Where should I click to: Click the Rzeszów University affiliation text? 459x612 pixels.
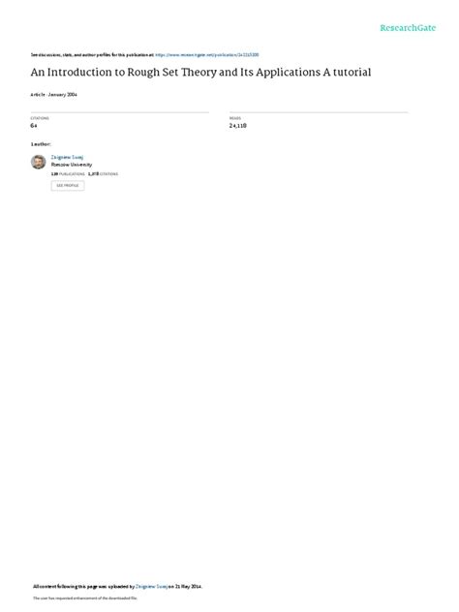[72, 165]
